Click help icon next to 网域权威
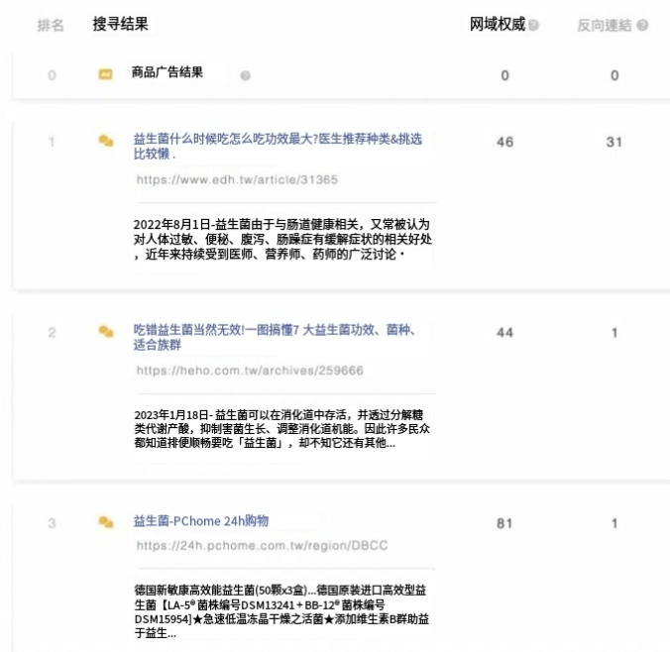Viewport: 670px width, 652px height. tap(534, 25)
